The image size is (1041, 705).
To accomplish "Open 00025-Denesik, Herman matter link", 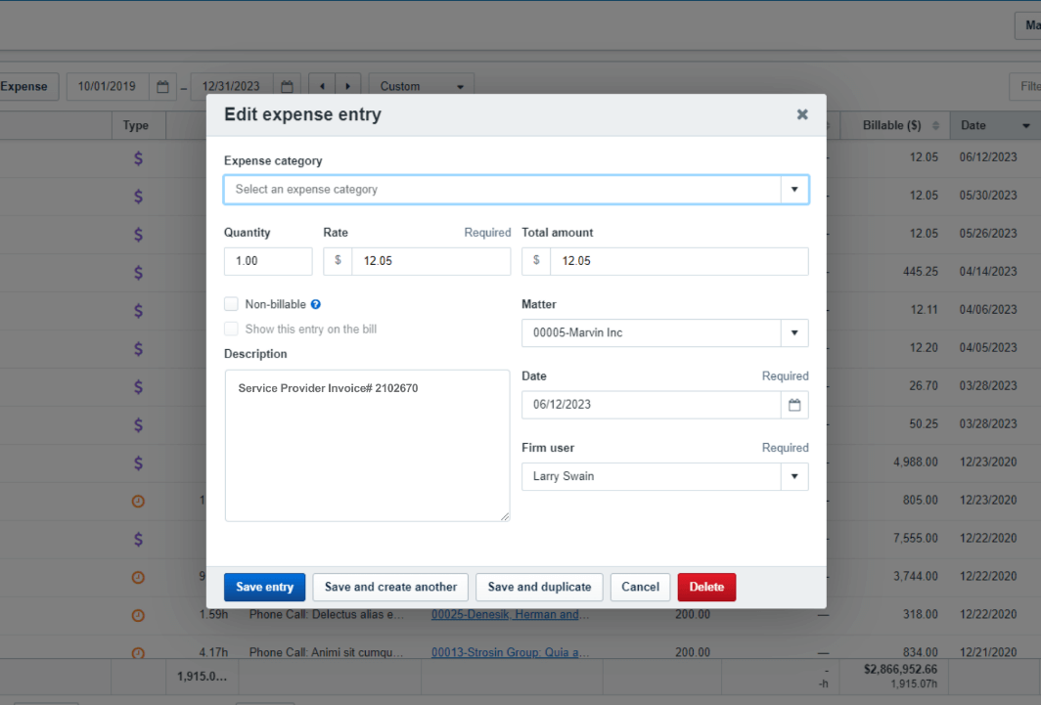I will (x=510, y=615).
